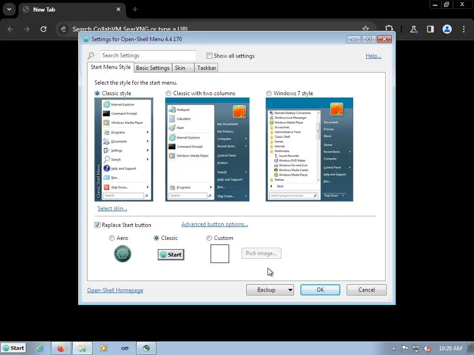The image size is (474, 355).
Task: Click the search magnifier icon in settings
Action: [x=91, y=56]
